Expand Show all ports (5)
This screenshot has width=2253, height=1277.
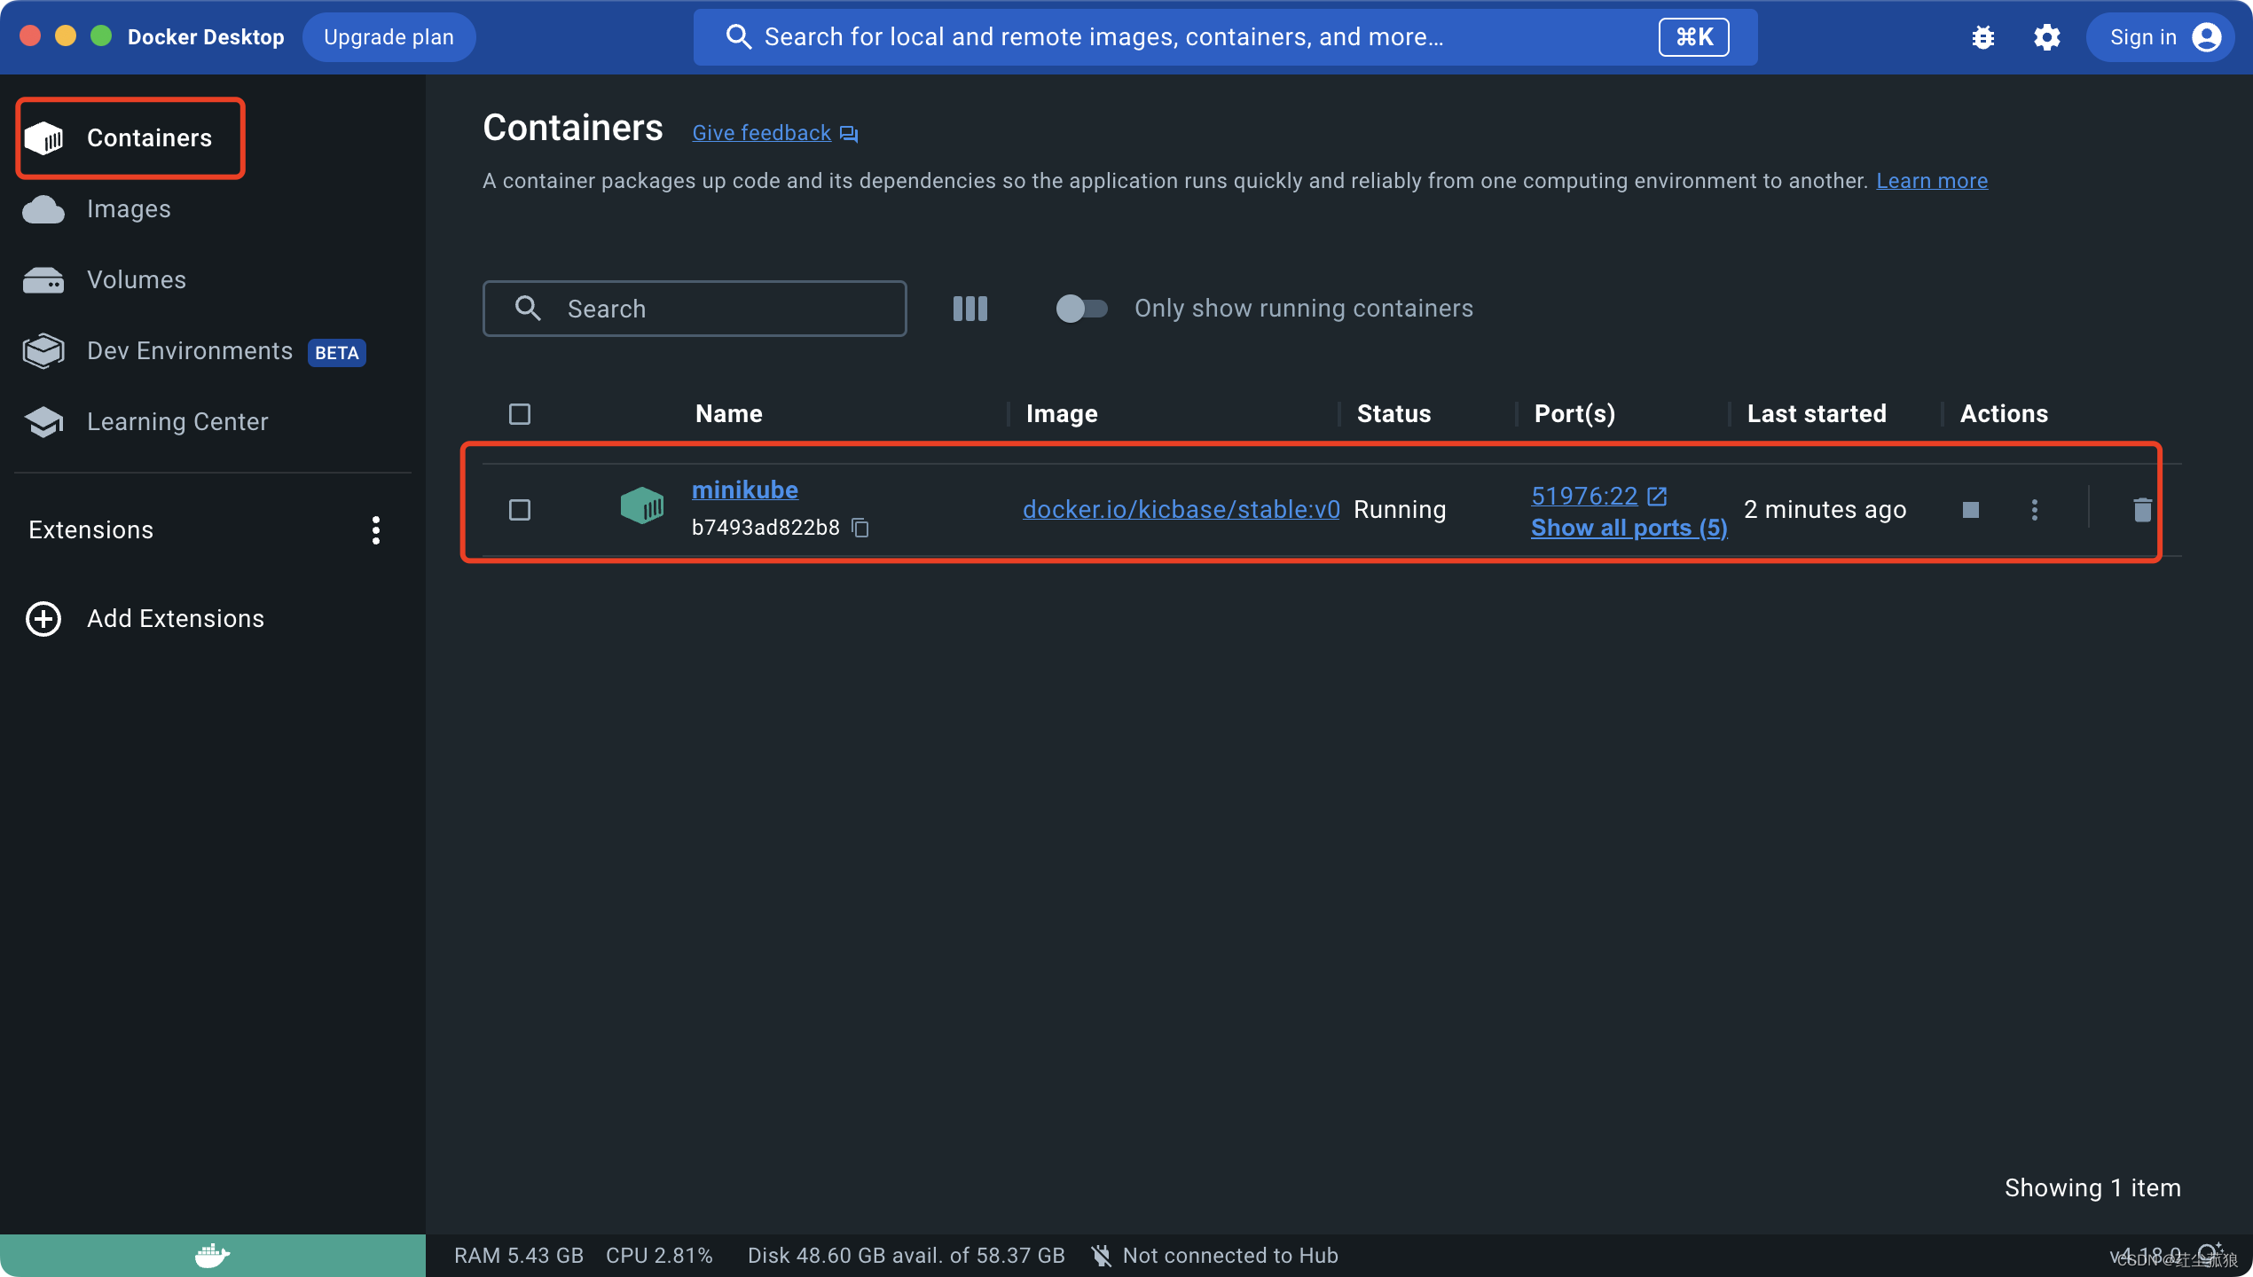click(x=1629, y=528)
